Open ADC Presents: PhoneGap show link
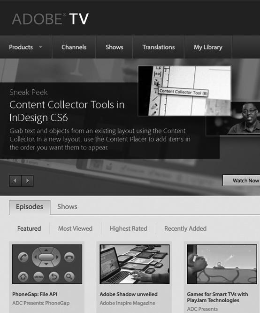This screenshot has height=313, width=260. (x=41, y=303)
